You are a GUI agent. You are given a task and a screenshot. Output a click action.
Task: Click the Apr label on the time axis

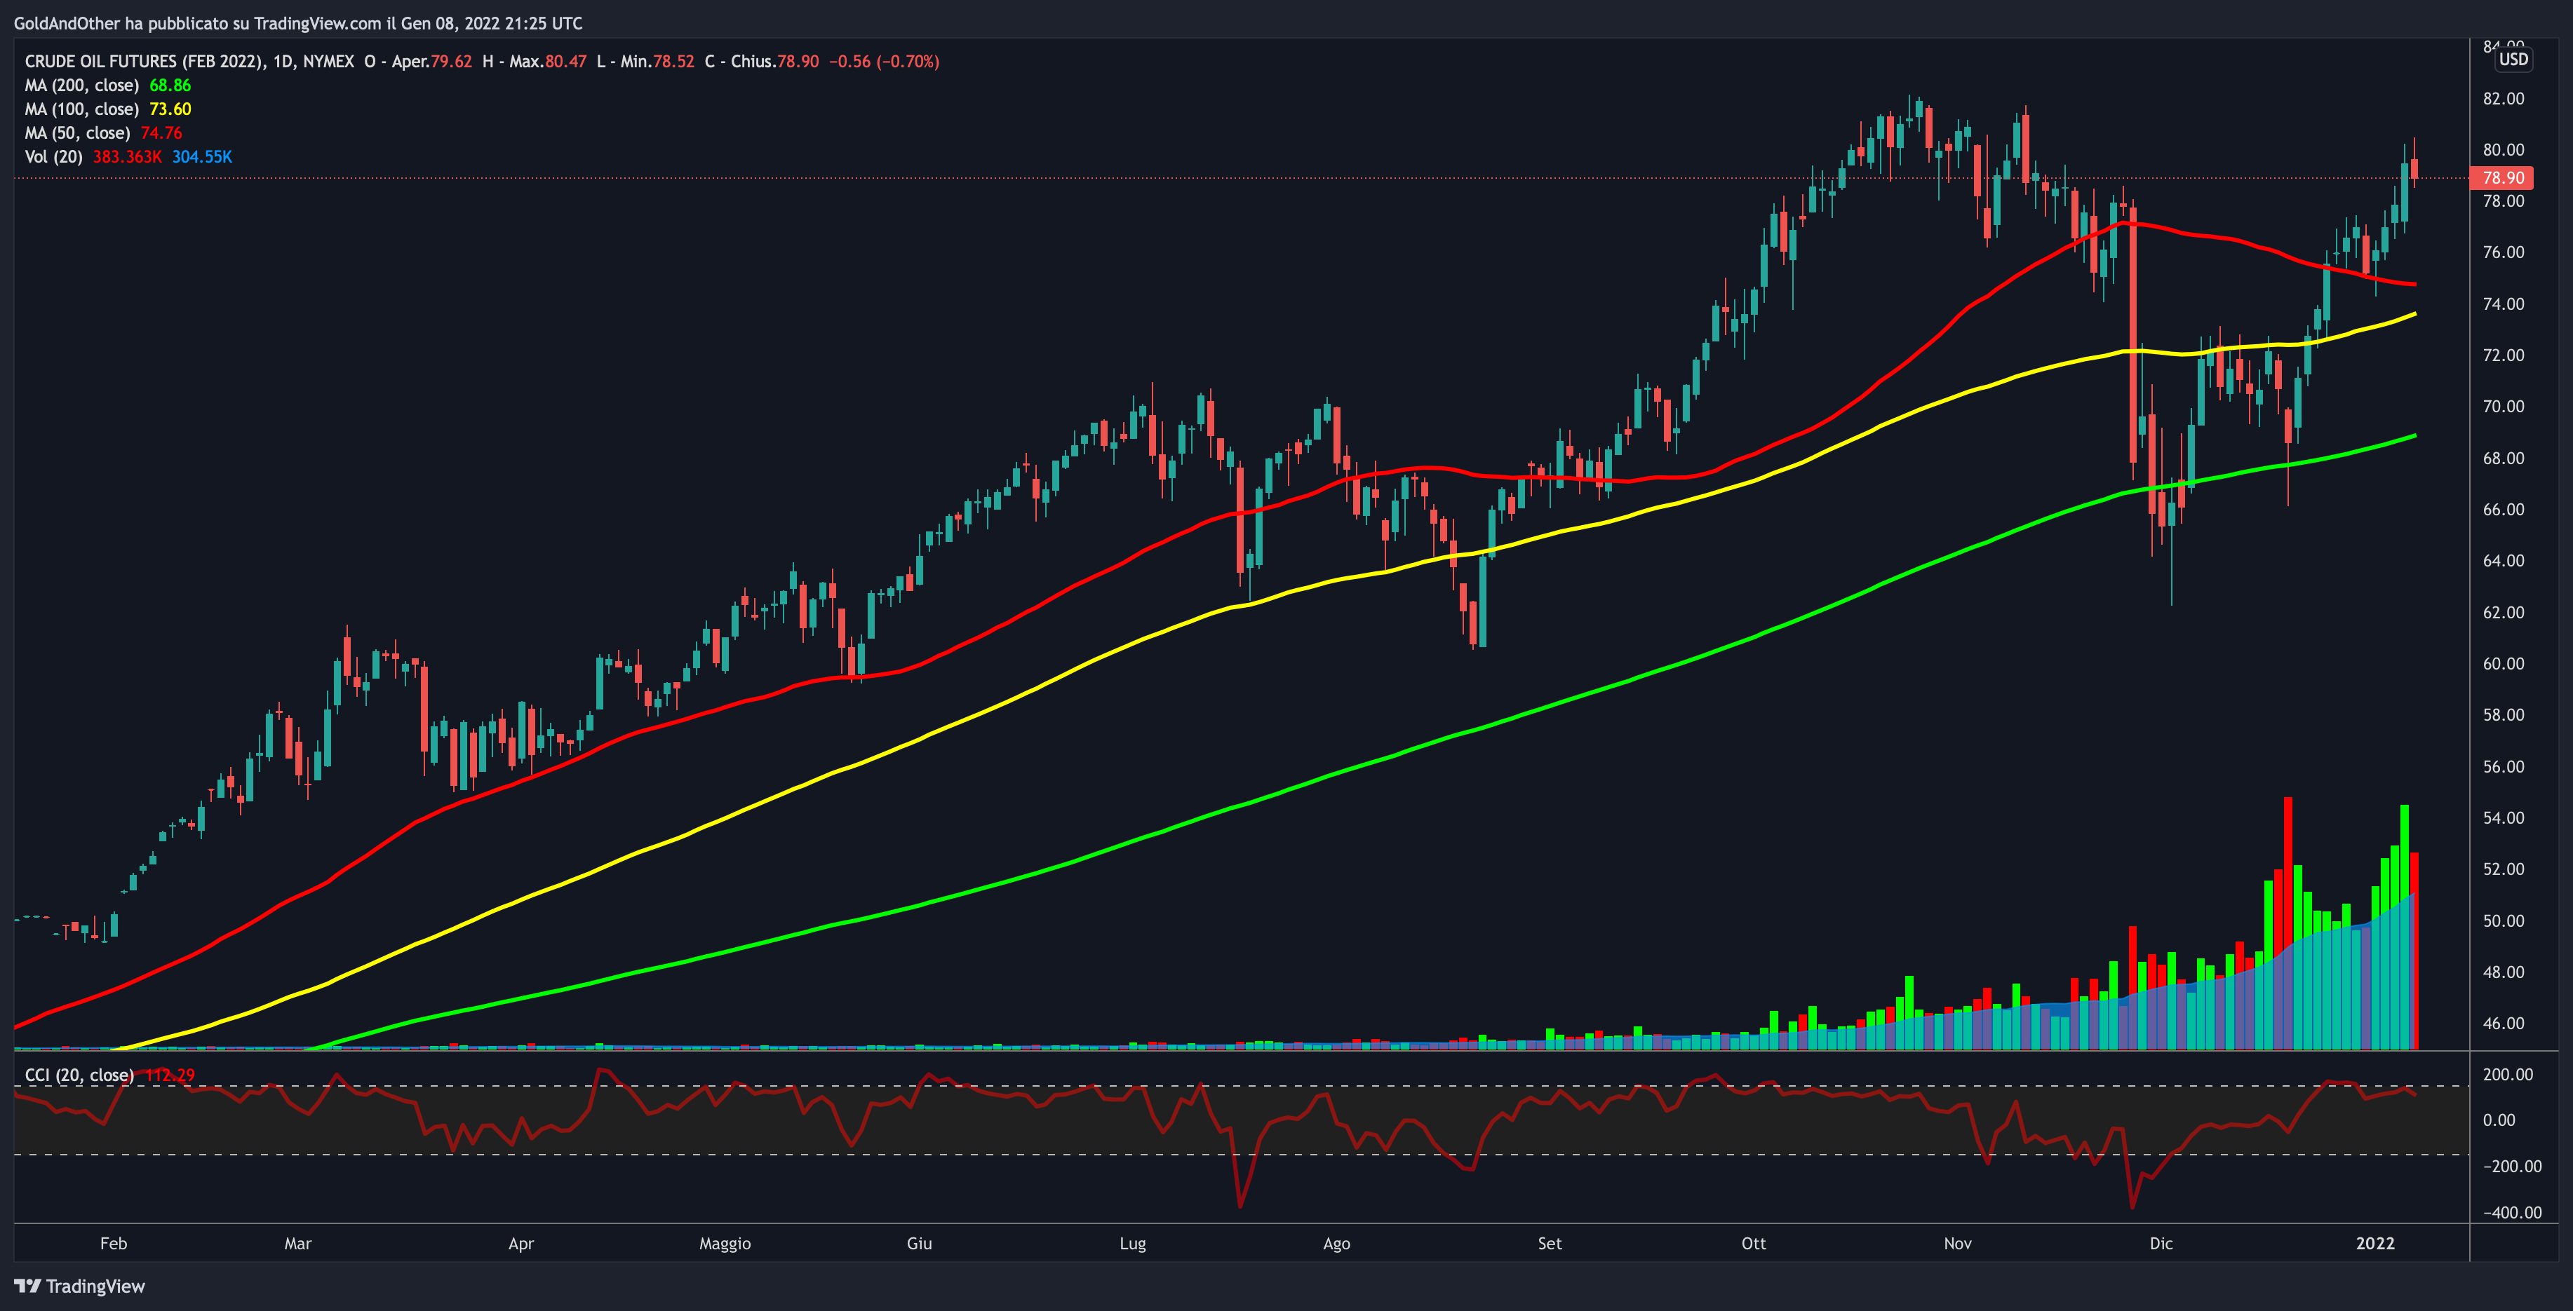tap(521, 1243)
